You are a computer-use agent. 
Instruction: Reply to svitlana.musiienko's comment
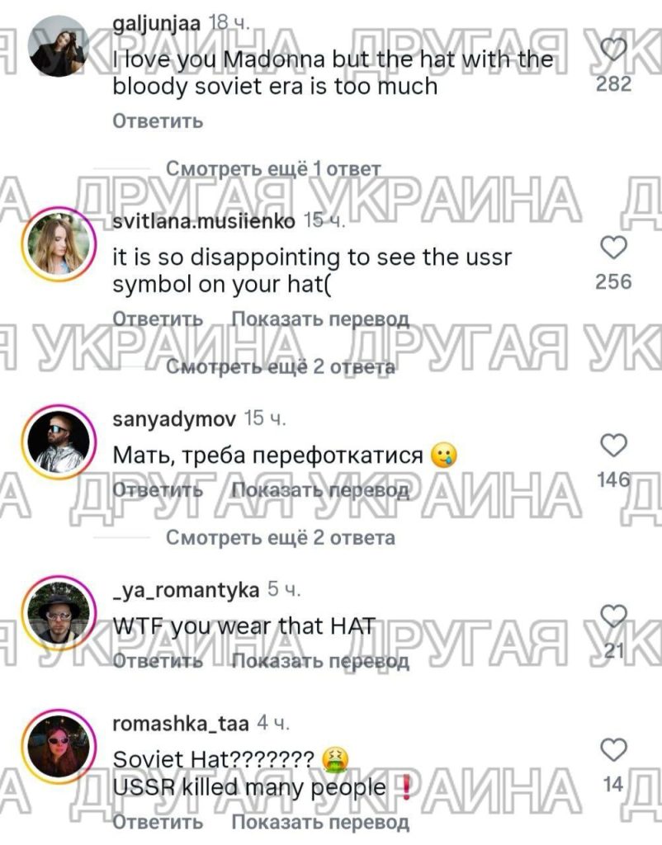point(158,319)
